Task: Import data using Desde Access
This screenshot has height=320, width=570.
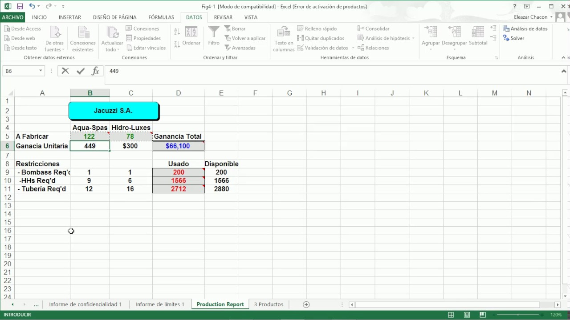Action: tap(22, 28)
